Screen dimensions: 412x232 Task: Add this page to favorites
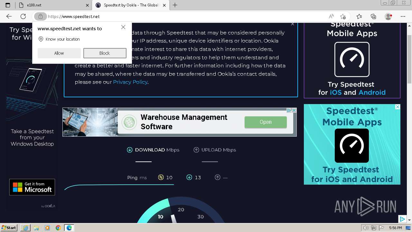343,16
